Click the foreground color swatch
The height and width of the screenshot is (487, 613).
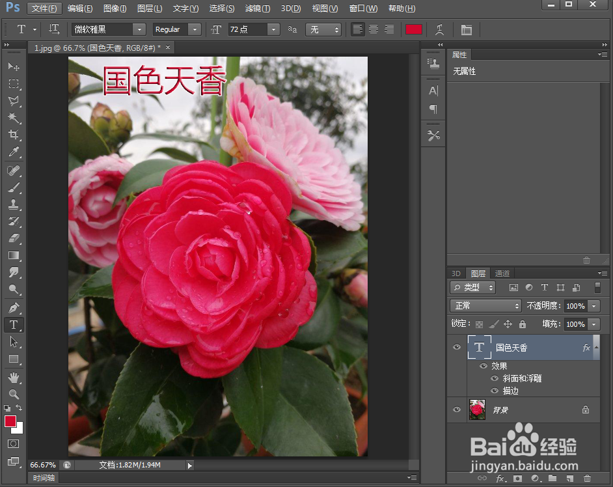pos(10,421)
